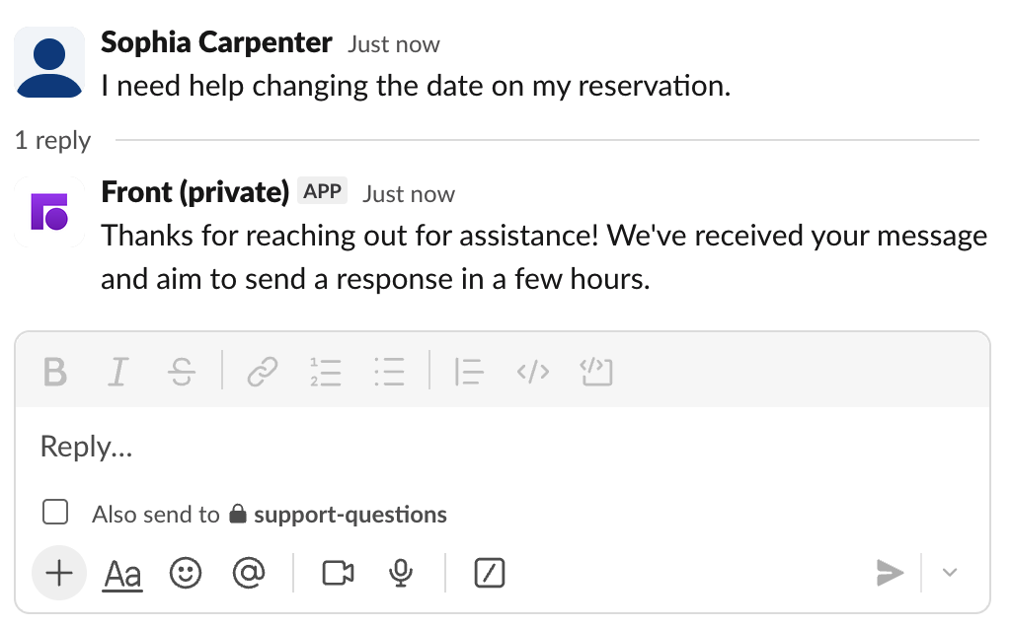Insert a link into the reply
This screenshot has height=627, width=1011.
coord(262,372)
